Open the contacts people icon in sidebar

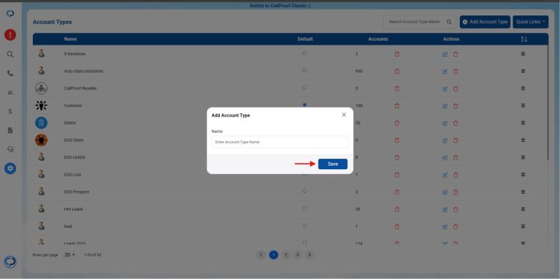tap(10, 92)
